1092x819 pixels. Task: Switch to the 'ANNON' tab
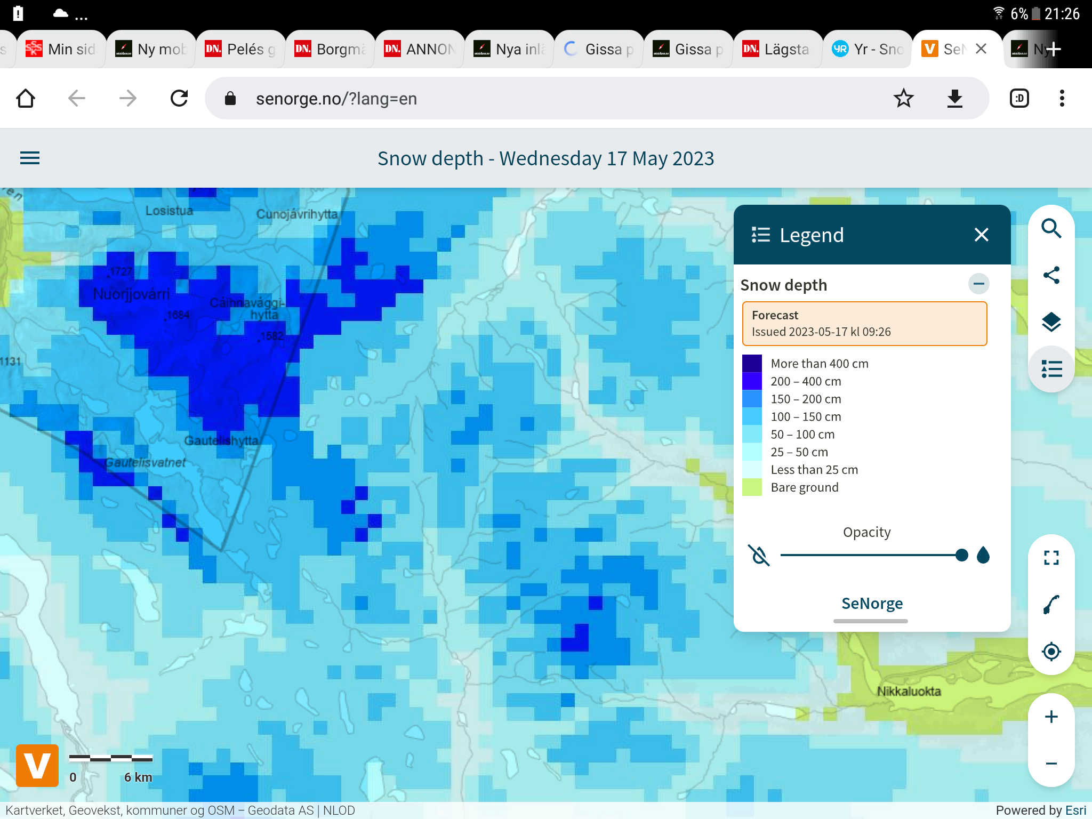[x=420, y=49]
